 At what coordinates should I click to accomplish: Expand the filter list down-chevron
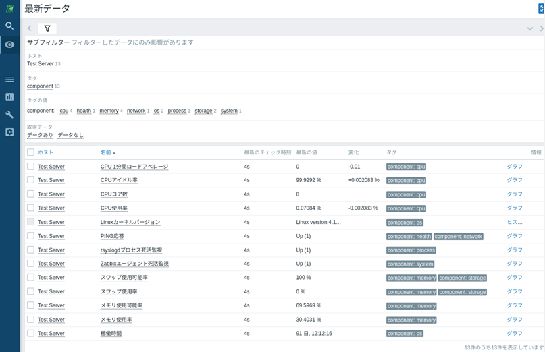pyautogui.click(x=530, y=28)
